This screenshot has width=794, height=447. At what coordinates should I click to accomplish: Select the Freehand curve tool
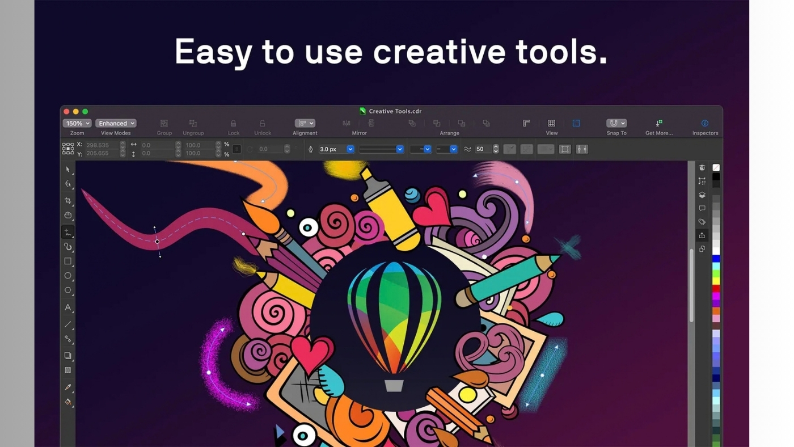pos(67,232)
